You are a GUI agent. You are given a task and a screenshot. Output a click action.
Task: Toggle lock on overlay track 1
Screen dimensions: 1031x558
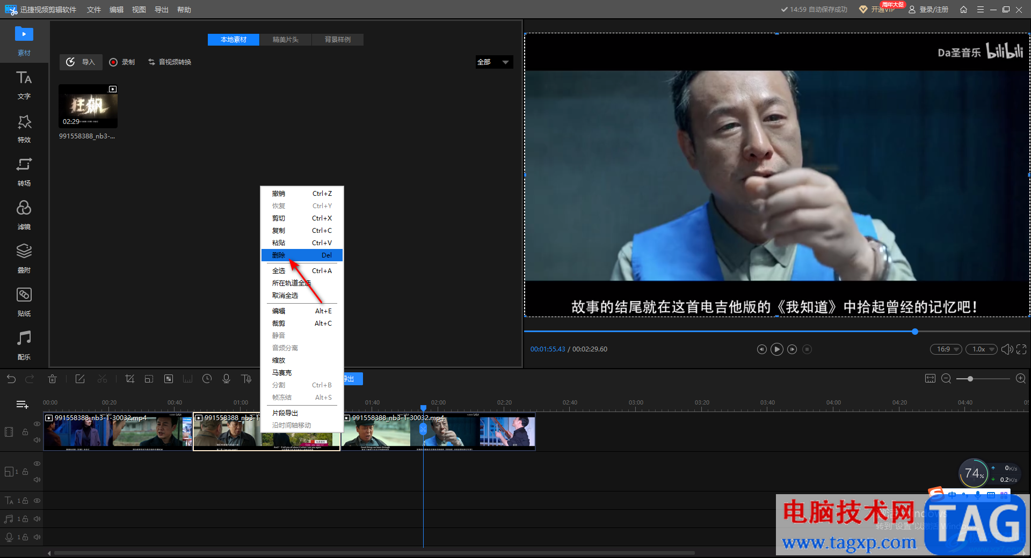tap(25, 472)
